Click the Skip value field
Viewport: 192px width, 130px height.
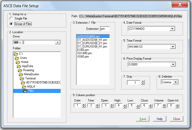pyautogui.click(x=134, y=83)
